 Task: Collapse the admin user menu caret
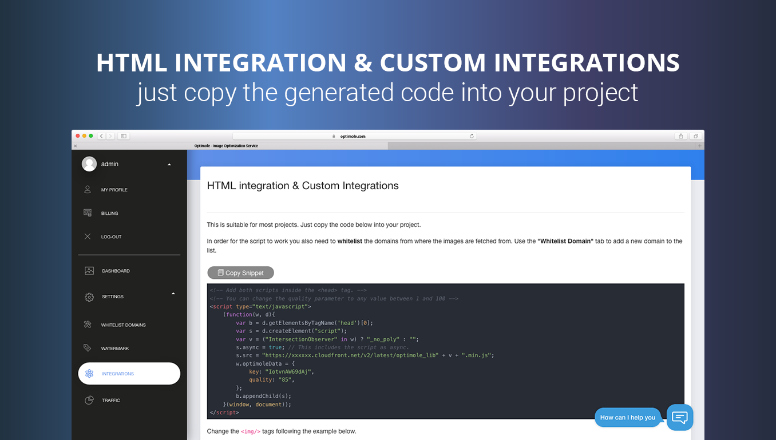[169, 165]
